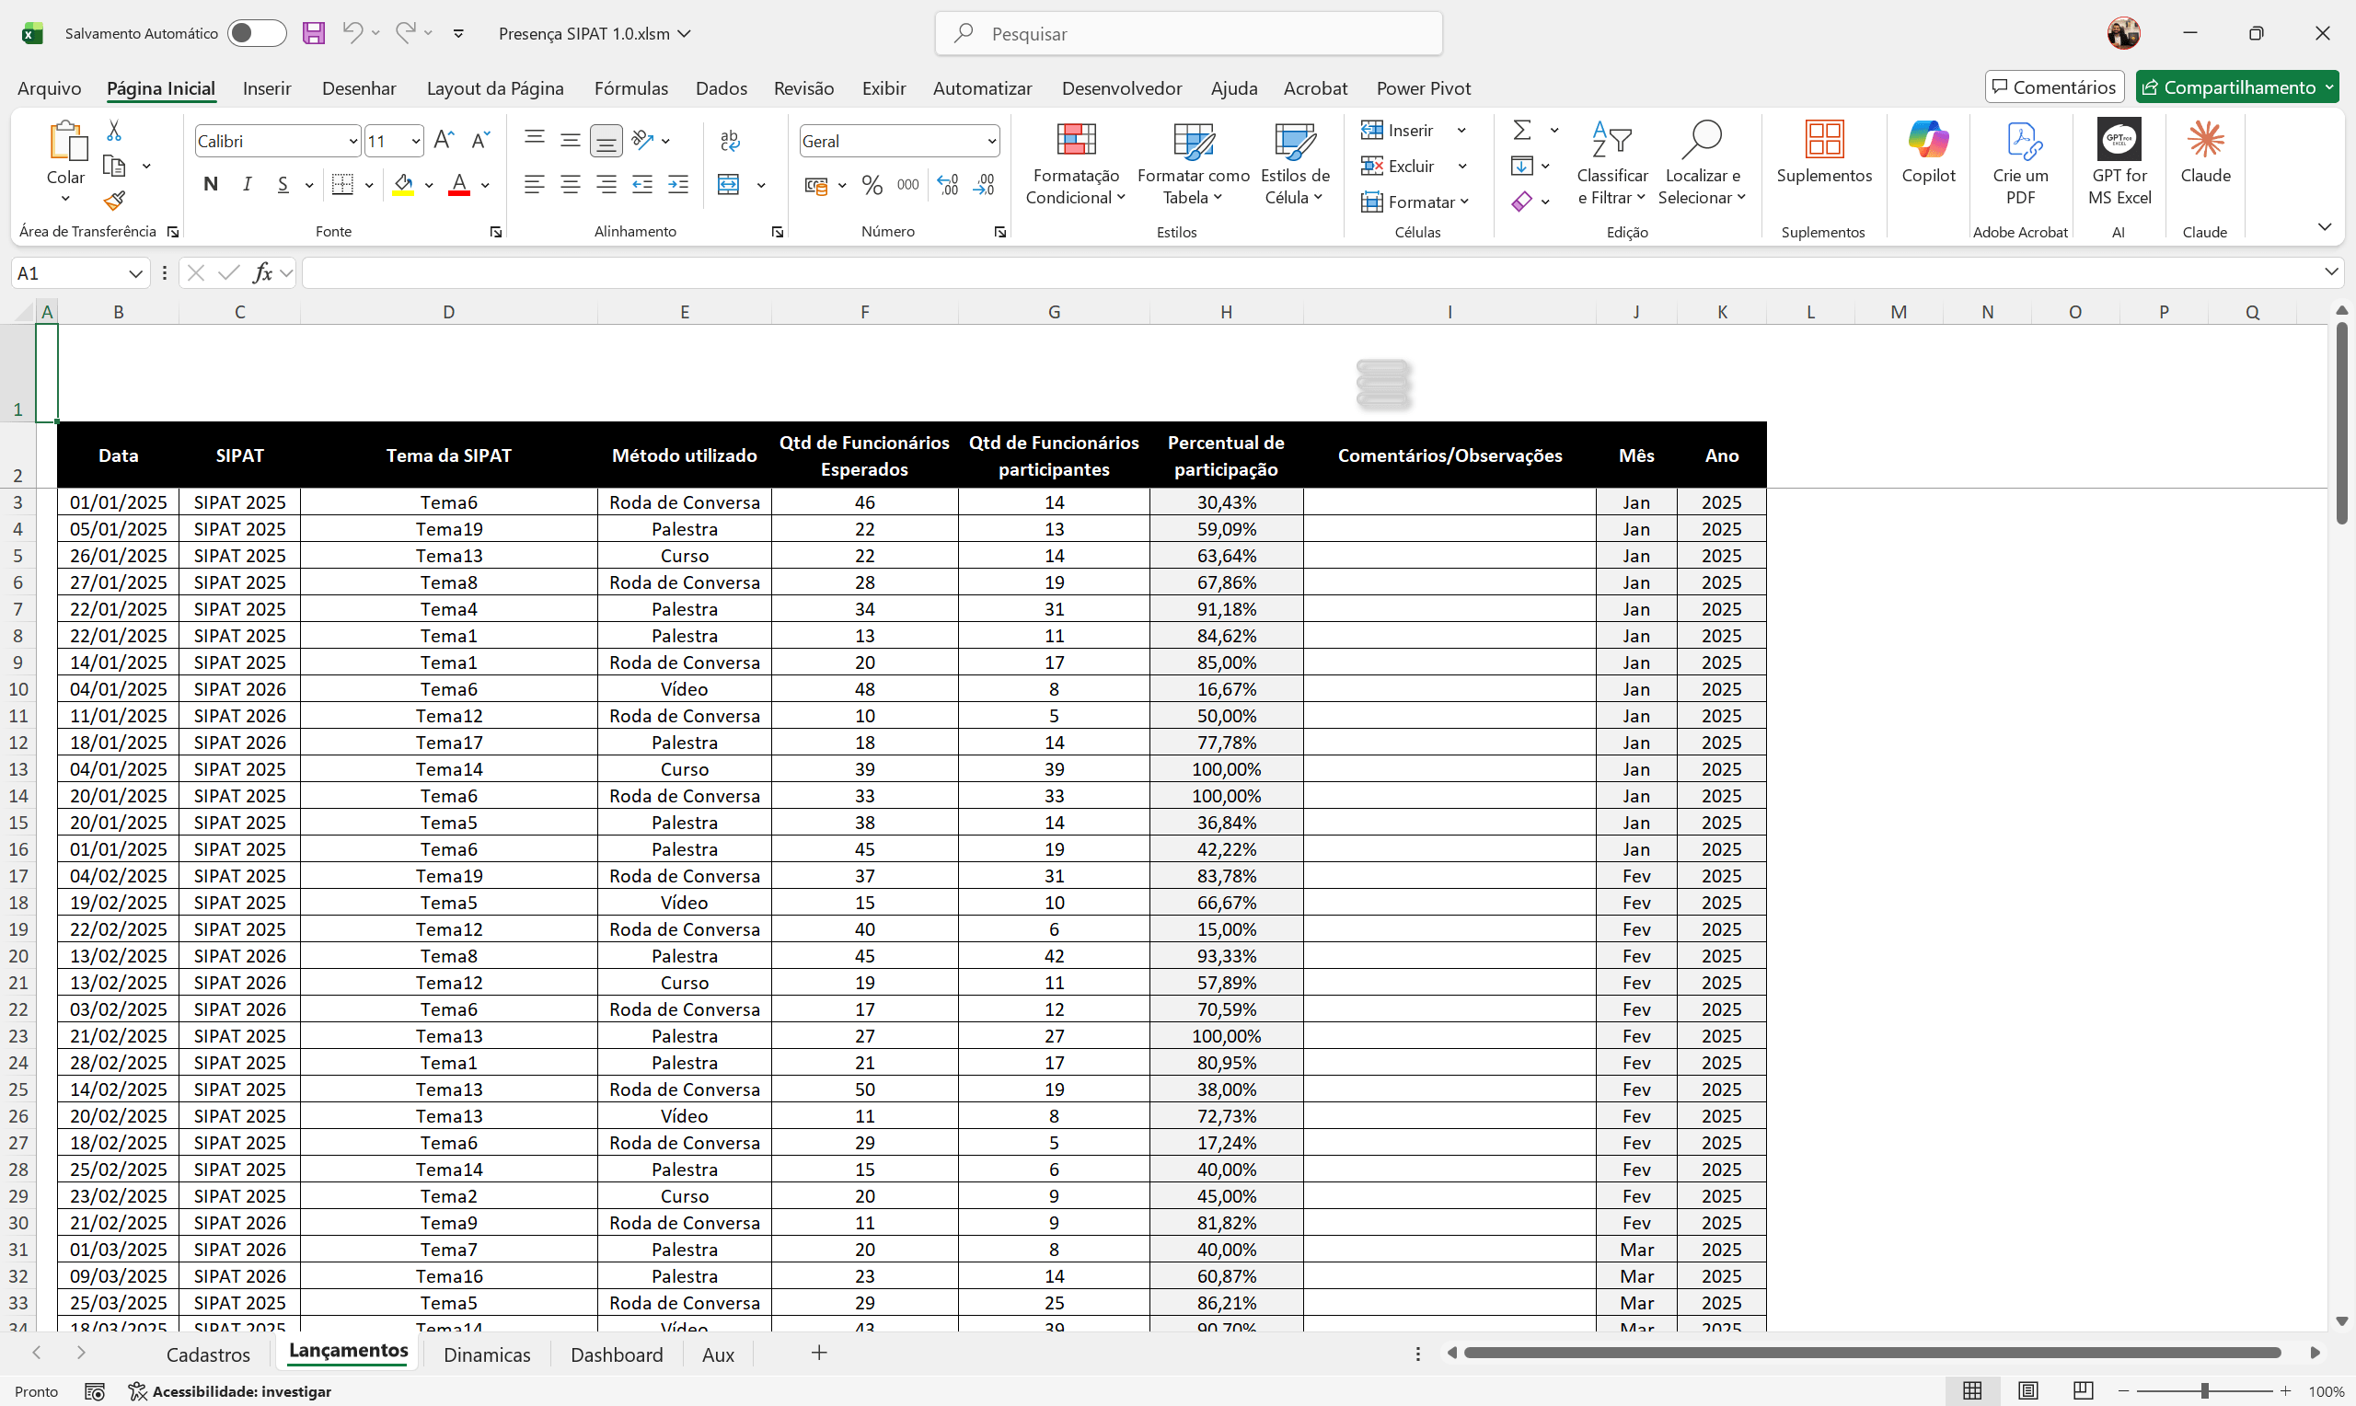Switch to the Inserir ribbon tab
2356x1406 pixels.
[266, 88]
